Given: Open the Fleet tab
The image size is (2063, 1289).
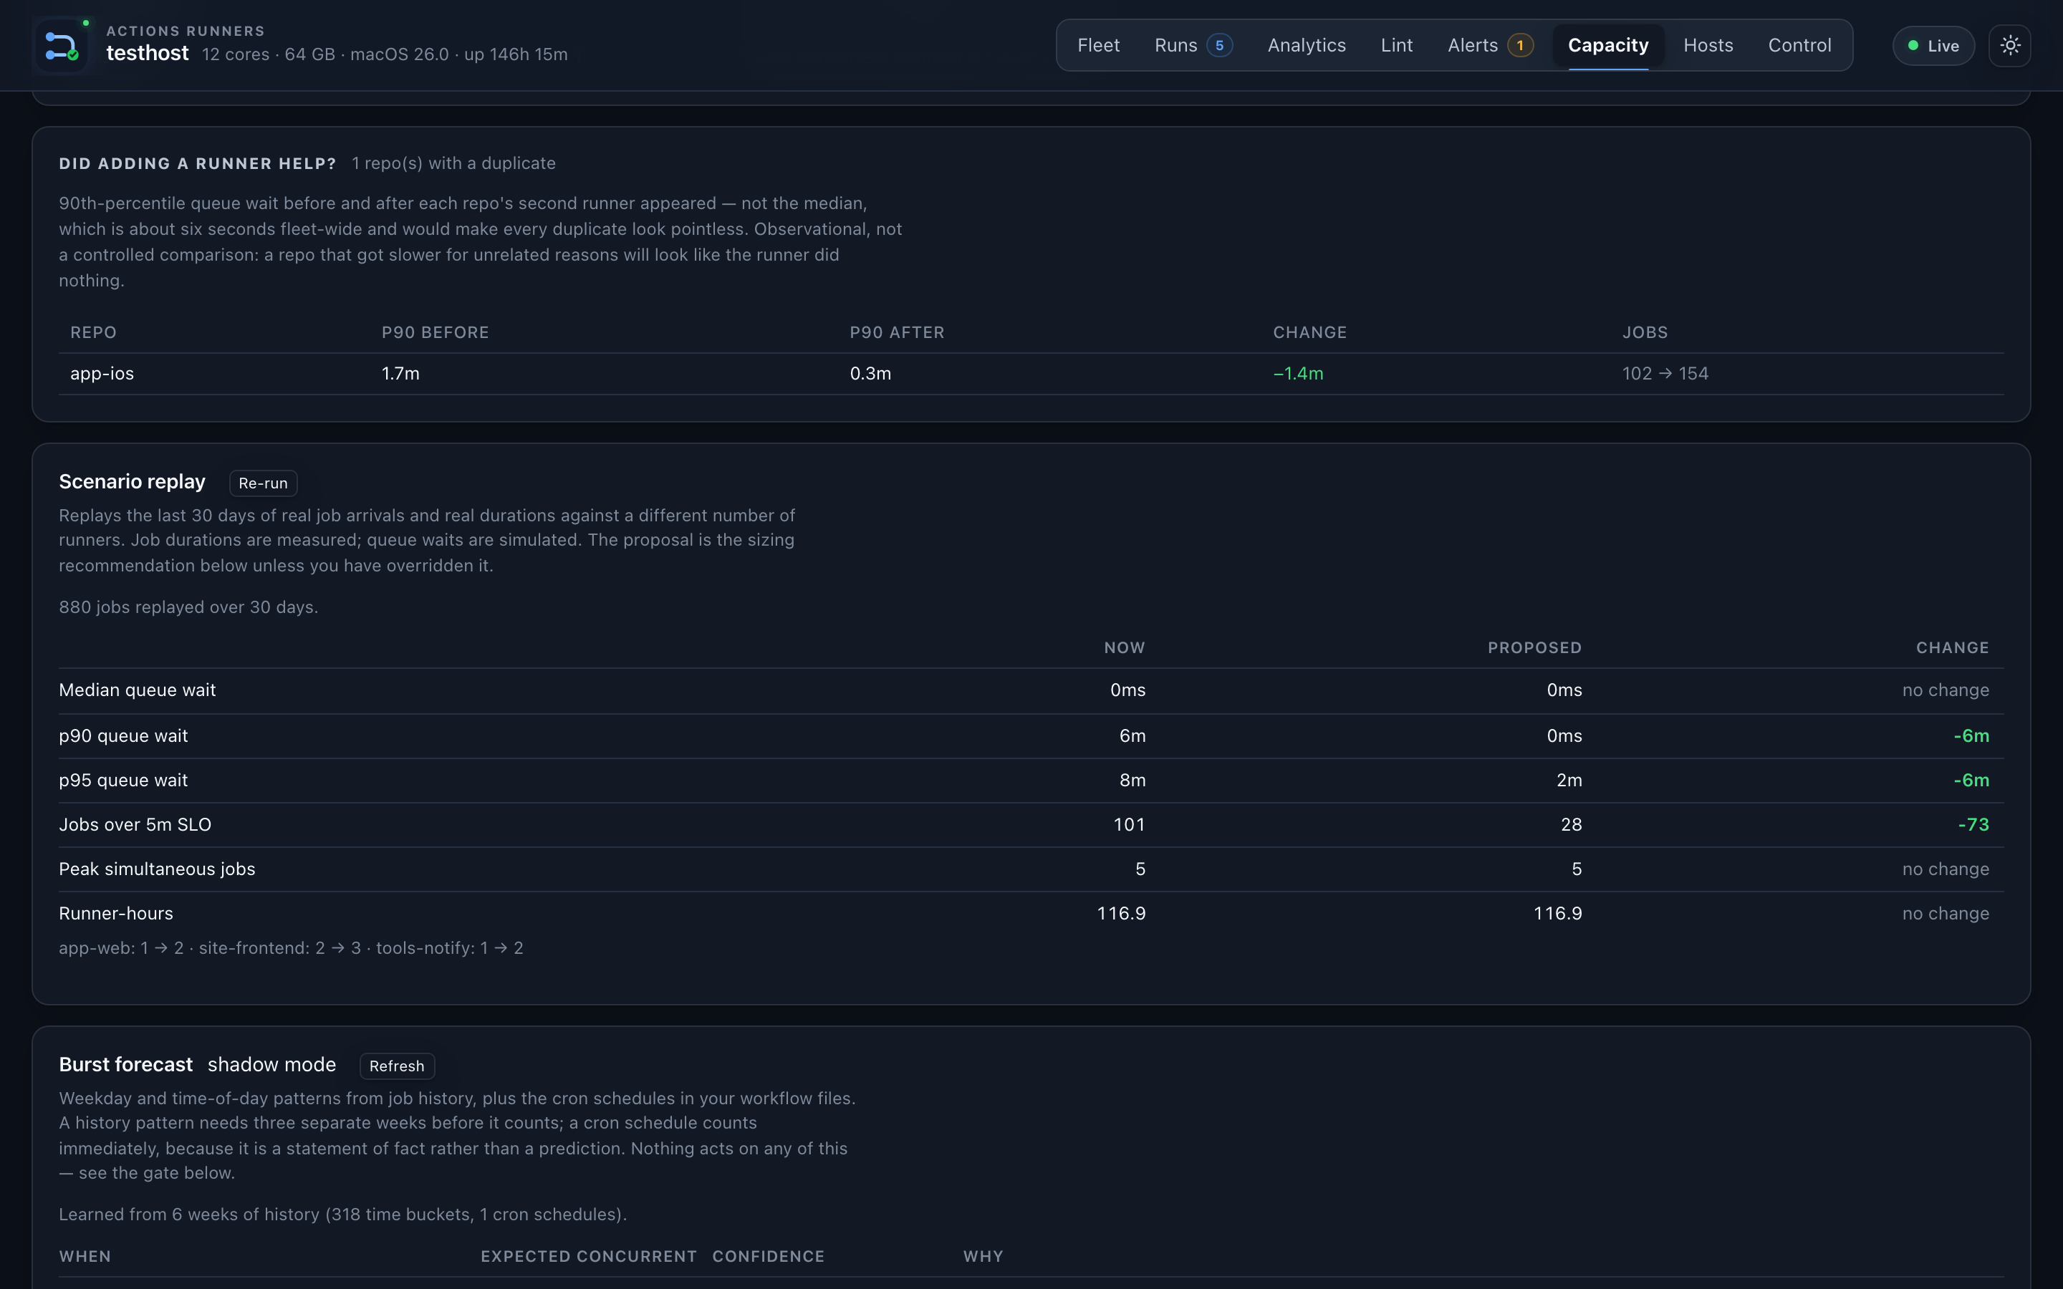Looking at the screenshot, I should 1098,45.
